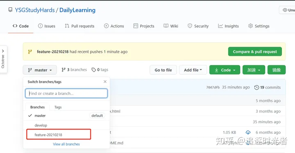This screenshot has height=153, width=295.
Task: Select the master branch entry
Action: click(66, 116)
